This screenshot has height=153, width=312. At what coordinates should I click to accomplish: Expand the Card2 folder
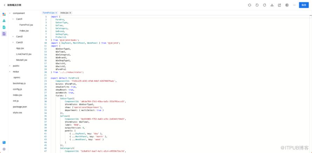[x=13, y=36]
